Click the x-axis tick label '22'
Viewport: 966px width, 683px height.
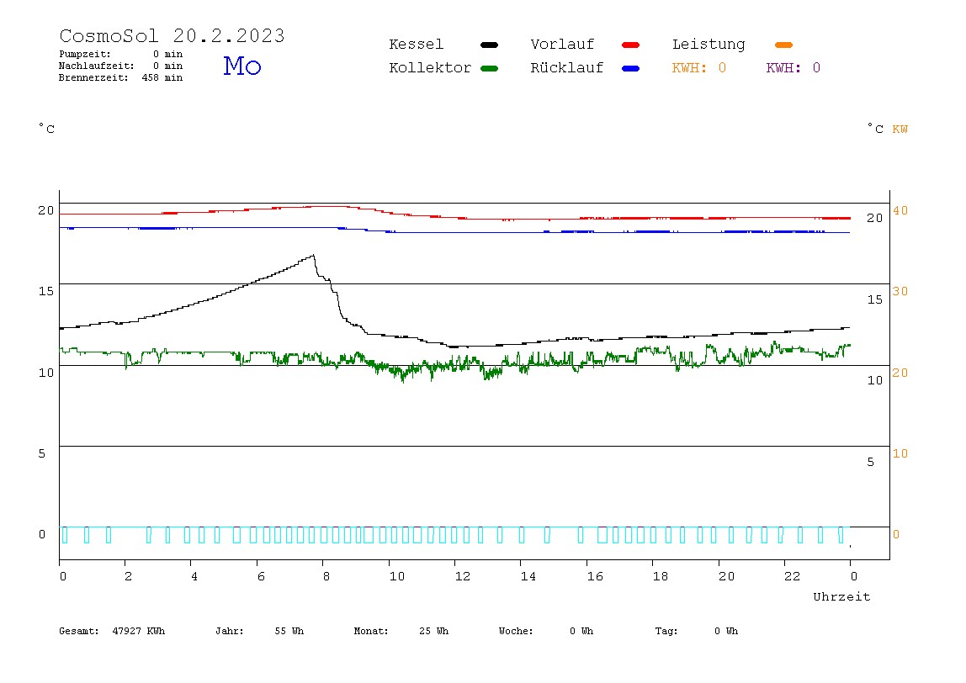793,576
